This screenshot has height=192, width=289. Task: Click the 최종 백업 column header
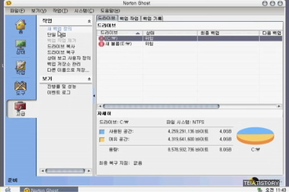[228, 33]
